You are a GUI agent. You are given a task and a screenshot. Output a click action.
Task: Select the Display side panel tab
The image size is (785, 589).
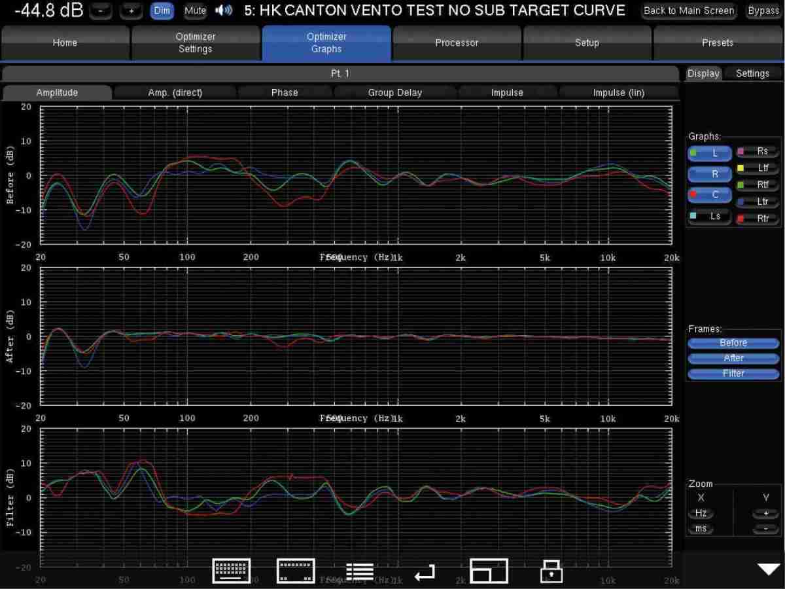[x=703, y=74]
